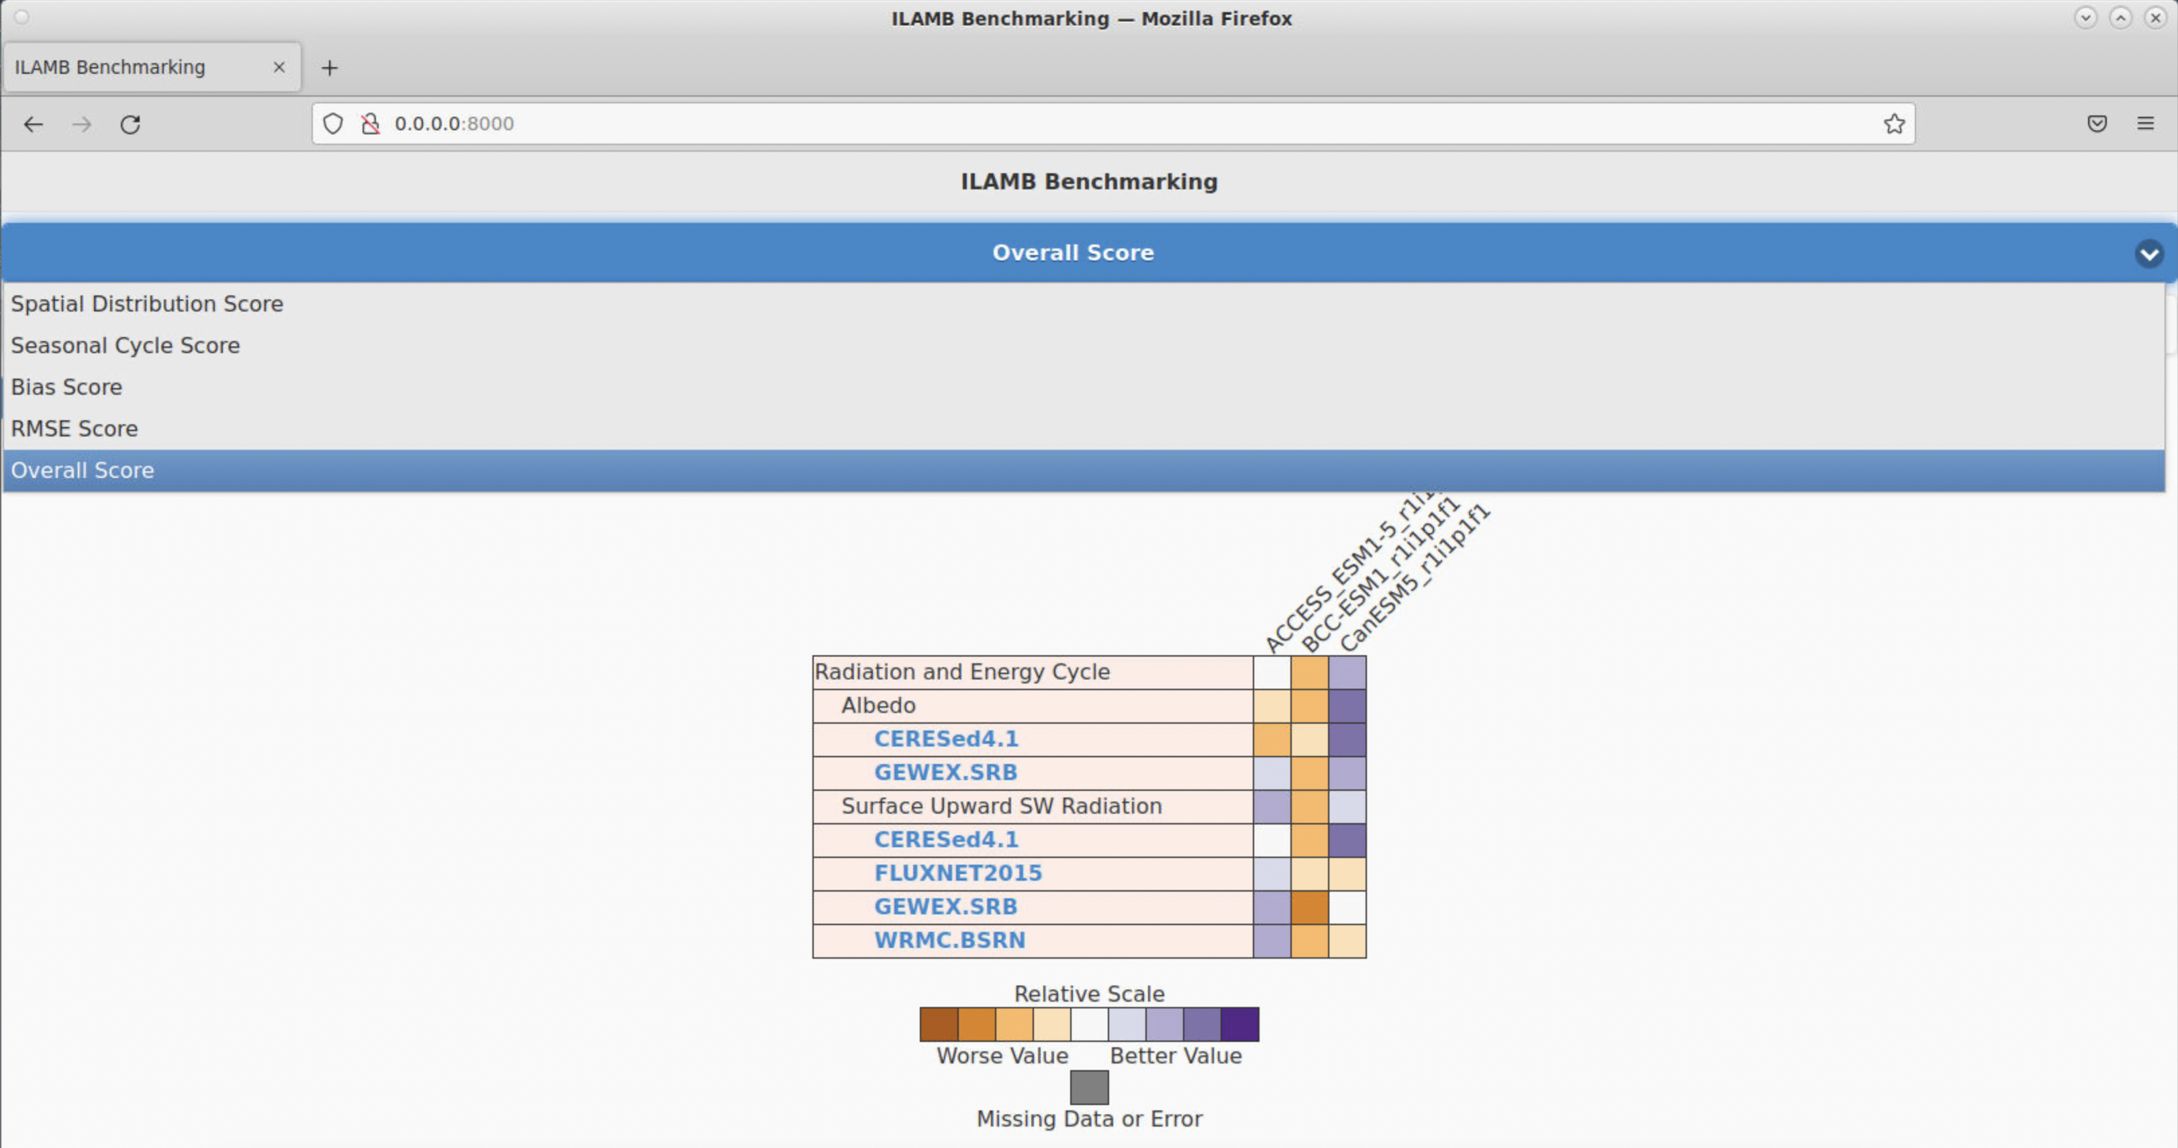The height and width of the screenshot is (1148, 2178).
Task: Click the ILAMB Benchmarking page heading
Action: click(x=1089, y=182)
